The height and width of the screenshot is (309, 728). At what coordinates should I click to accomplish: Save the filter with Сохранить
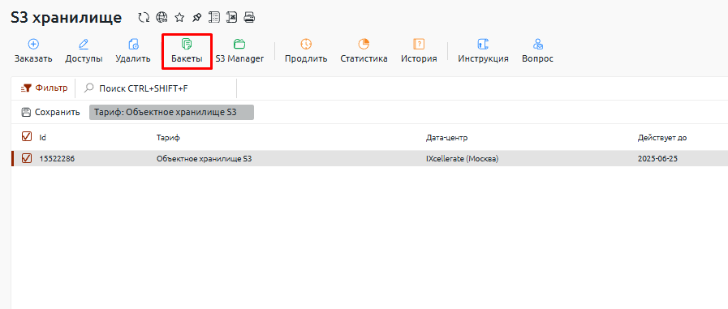(x=50, y=112)
